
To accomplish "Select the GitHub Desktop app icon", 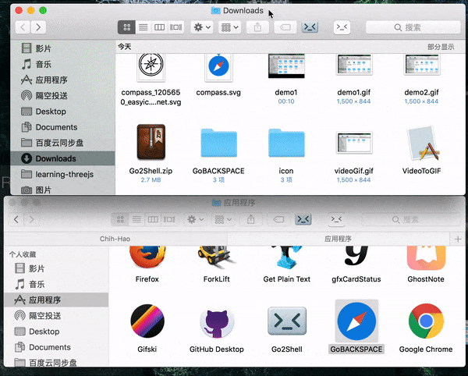I will (x=217, y=324).
